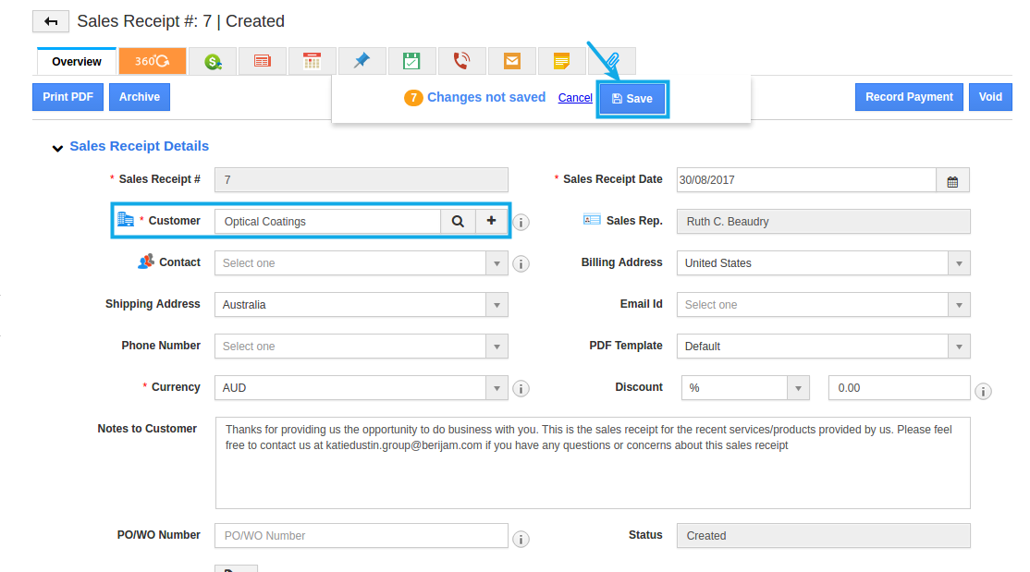Click the Customer name field
This screenshot has height=572, width=1030.
click(x=328, y=221)
